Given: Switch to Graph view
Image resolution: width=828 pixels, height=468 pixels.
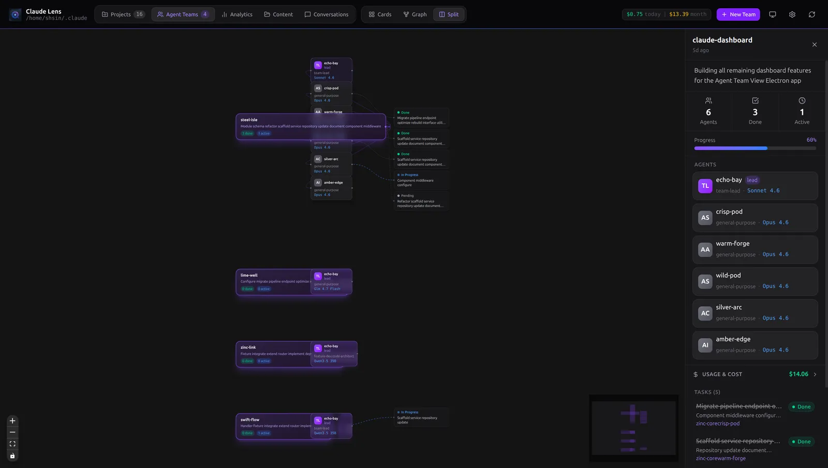Looking at the screenshot, I should pos(415,14).
